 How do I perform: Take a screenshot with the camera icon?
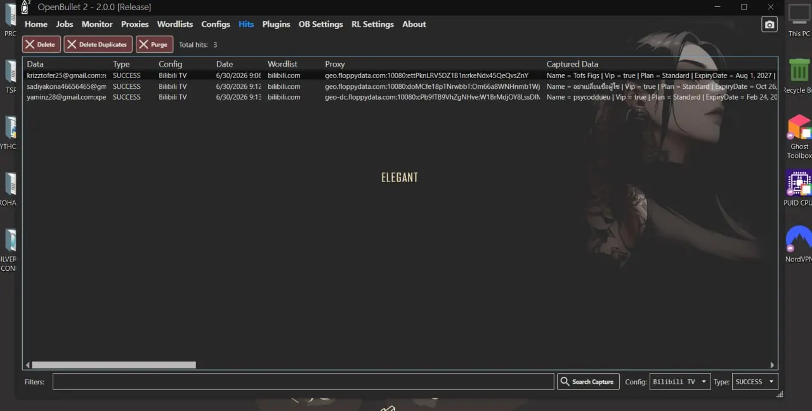pos(769,24)
